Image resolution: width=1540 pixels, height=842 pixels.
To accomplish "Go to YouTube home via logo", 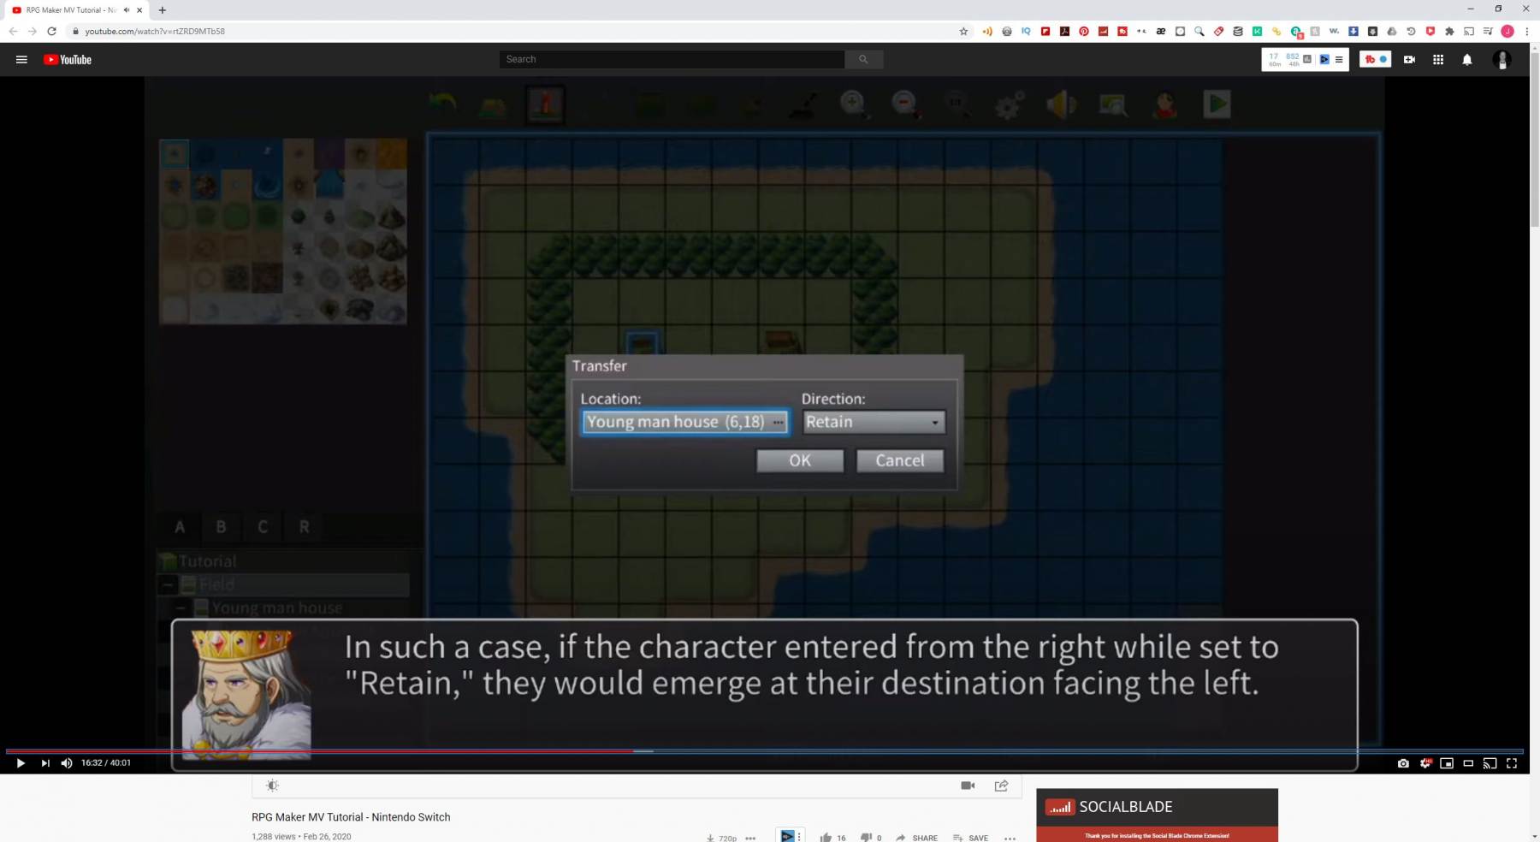I will pos(68,59).
